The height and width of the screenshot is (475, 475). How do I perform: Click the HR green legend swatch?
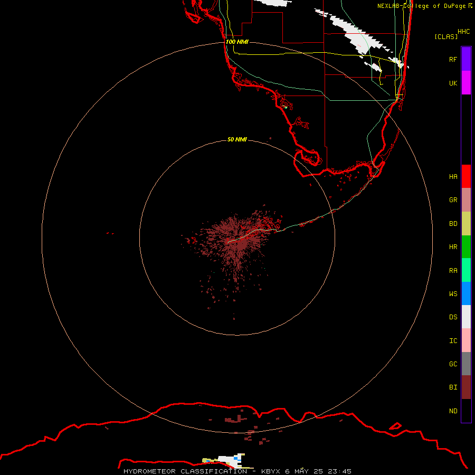[x=466, y=247]
